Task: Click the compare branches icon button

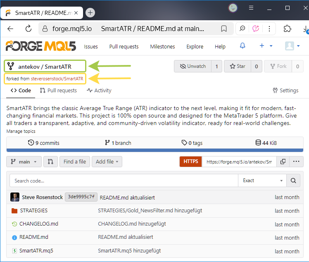Action: coord(50,162)
